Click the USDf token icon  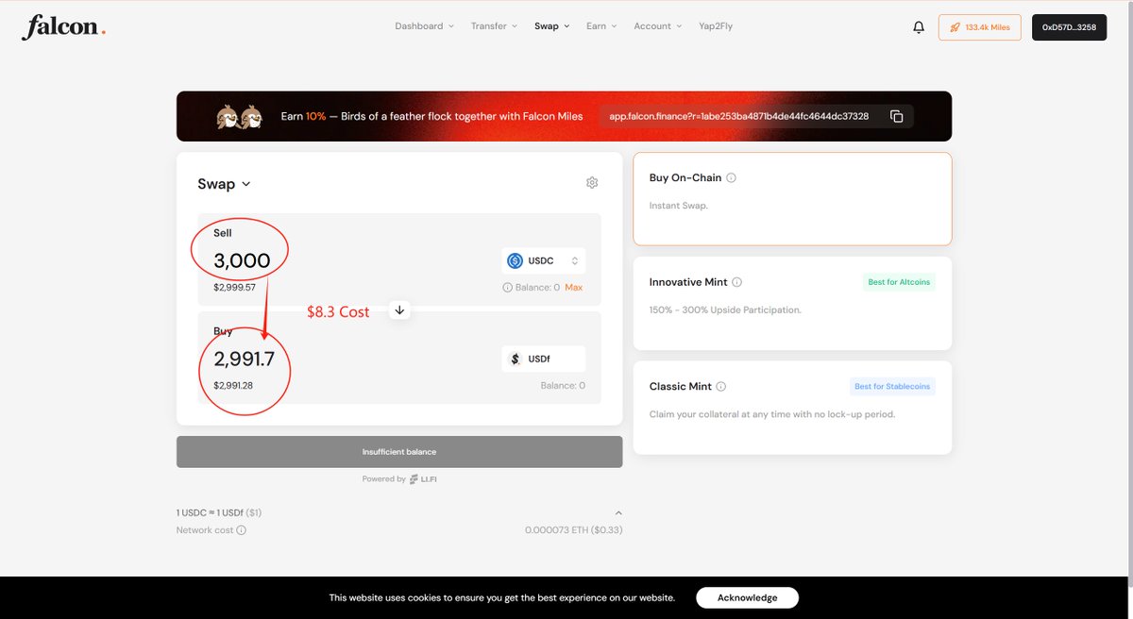coord(515,359)
